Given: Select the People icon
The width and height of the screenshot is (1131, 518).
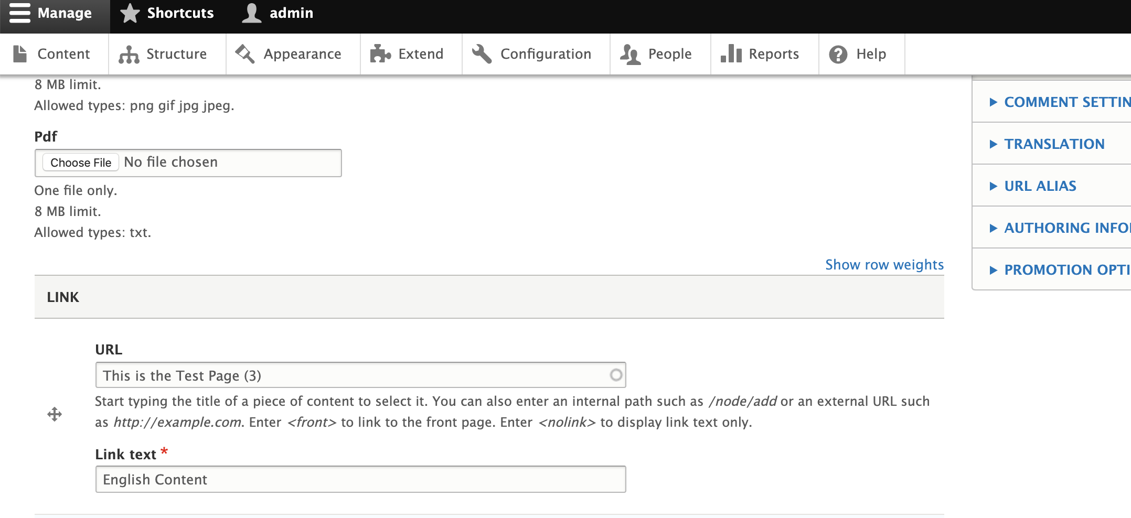Looking at the screenshot, I should point(629,54).
